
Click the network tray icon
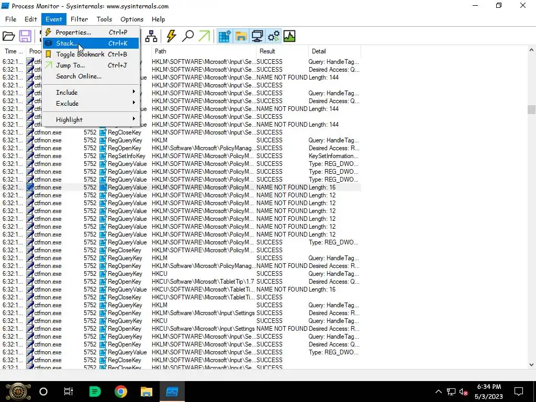point(451,392)
